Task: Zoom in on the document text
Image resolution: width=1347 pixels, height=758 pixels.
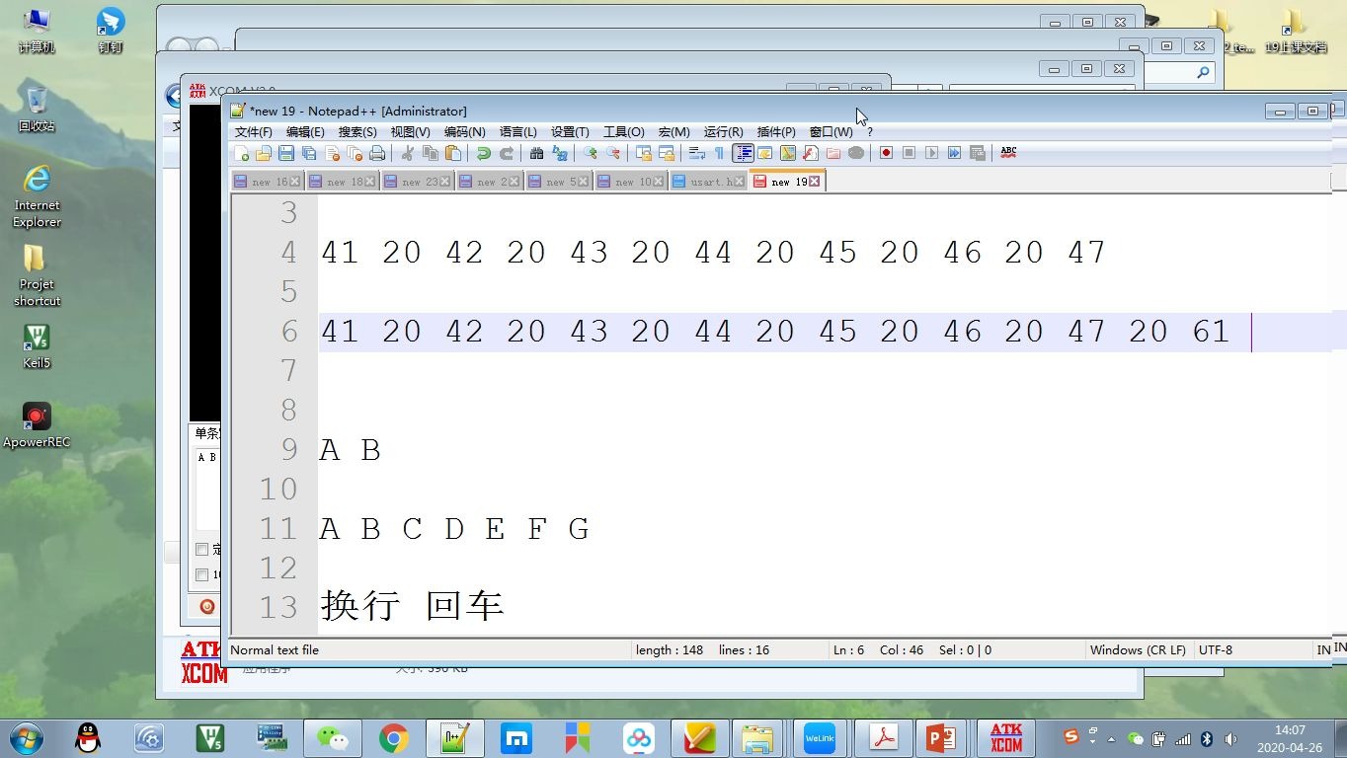Action: (x=590, y=153)
